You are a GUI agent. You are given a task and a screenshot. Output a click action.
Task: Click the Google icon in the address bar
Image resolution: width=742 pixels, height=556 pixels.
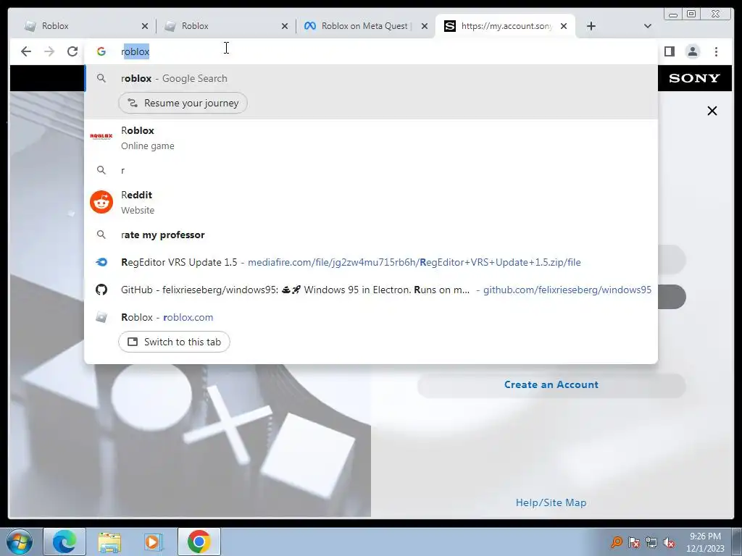101,51
